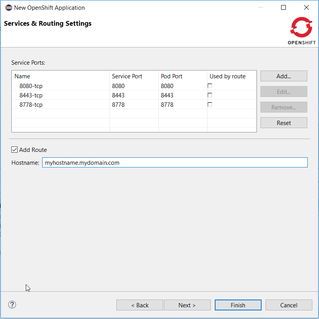This screenshot has height=319, width=319.
Task: Click the OpenShift logo
Action: coord(301,30)
